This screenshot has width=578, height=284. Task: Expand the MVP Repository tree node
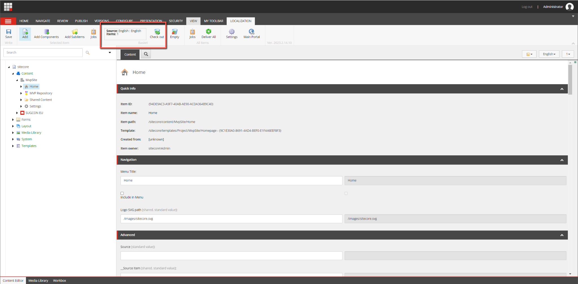pos(21,93)
